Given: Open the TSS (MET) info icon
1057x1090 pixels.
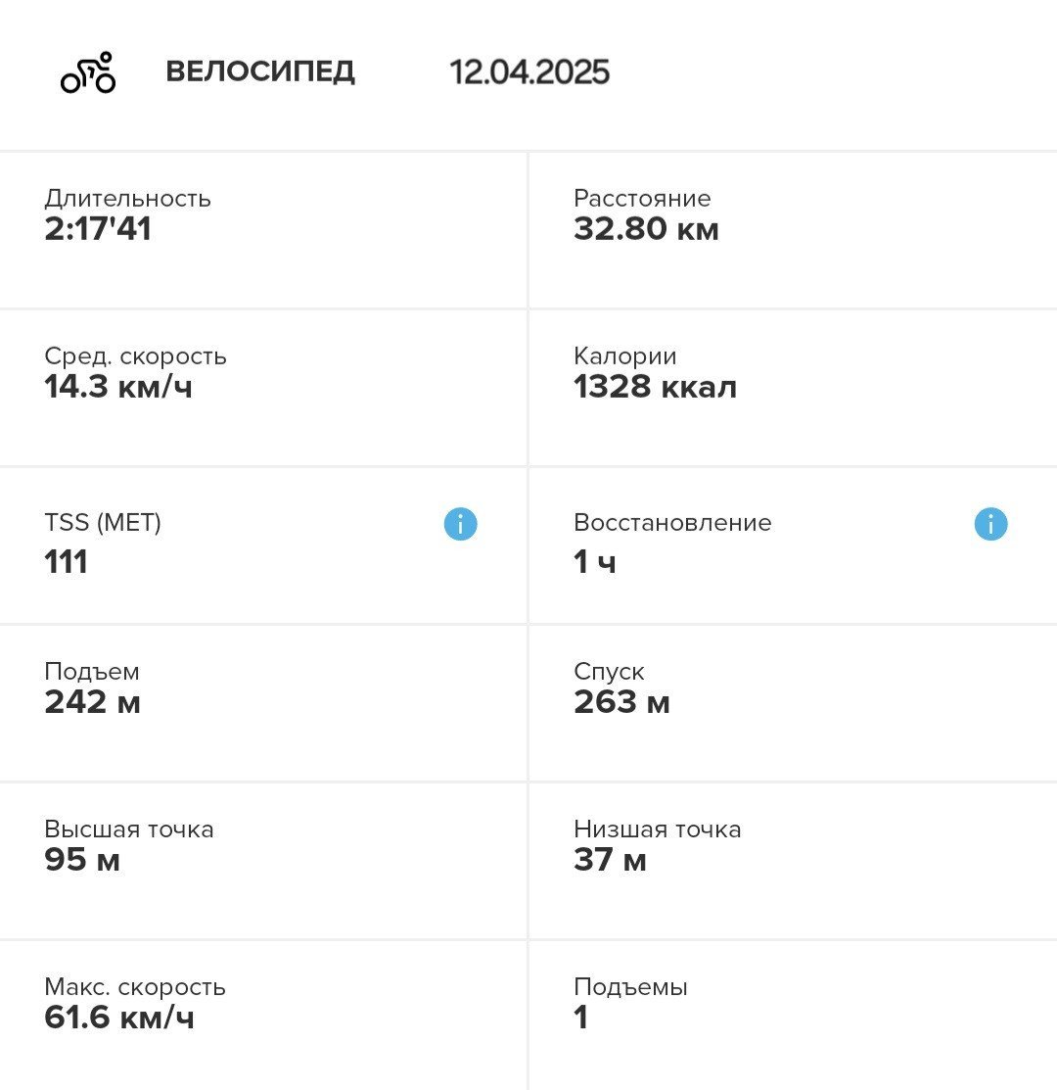Looking at the screenshot, I should click(x=460, y=523).
